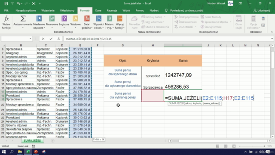Switch to Page Layout view icon
The height and width of the screenshot is (155, 275).
tap(226, 146)
